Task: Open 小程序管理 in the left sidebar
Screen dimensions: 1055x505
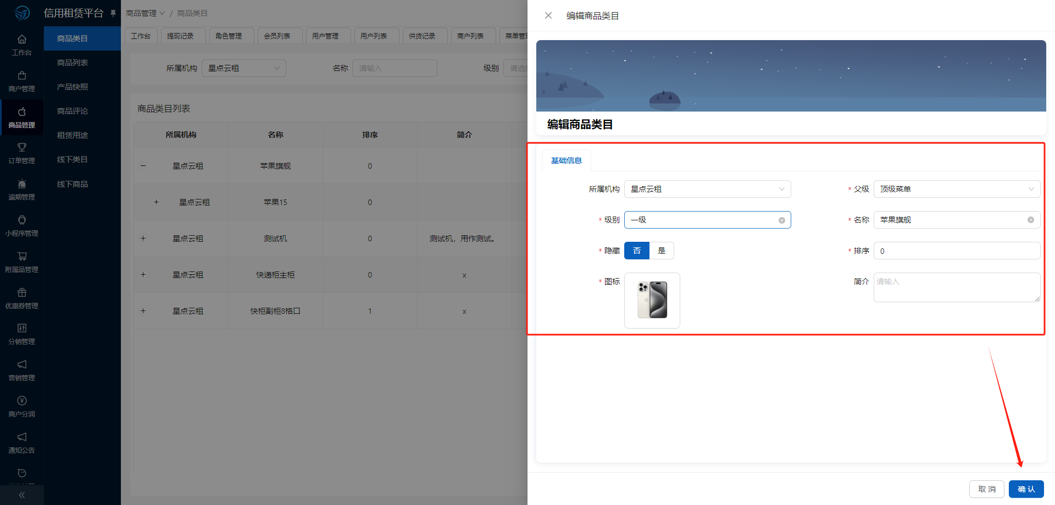Action: (22, 226)
